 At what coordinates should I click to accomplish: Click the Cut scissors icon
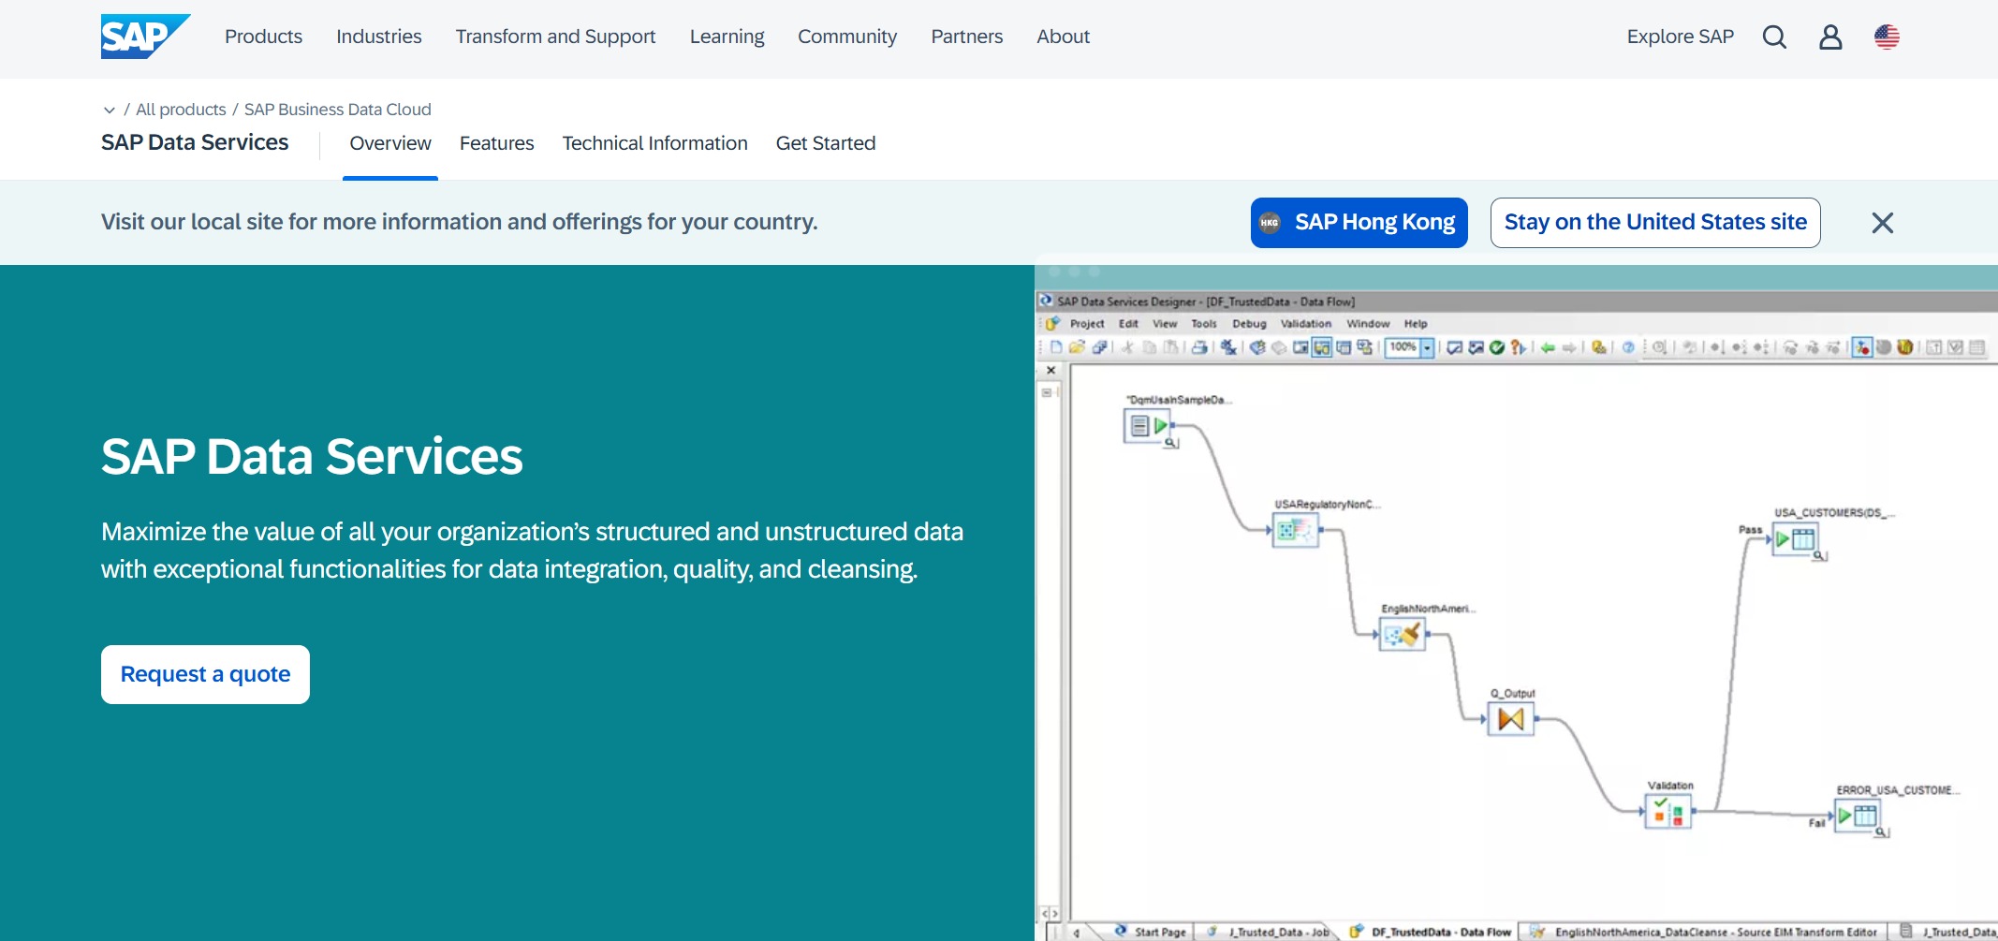[1127, 346]
